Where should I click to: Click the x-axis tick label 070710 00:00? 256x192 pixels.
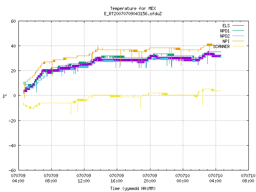coord(182,178)
